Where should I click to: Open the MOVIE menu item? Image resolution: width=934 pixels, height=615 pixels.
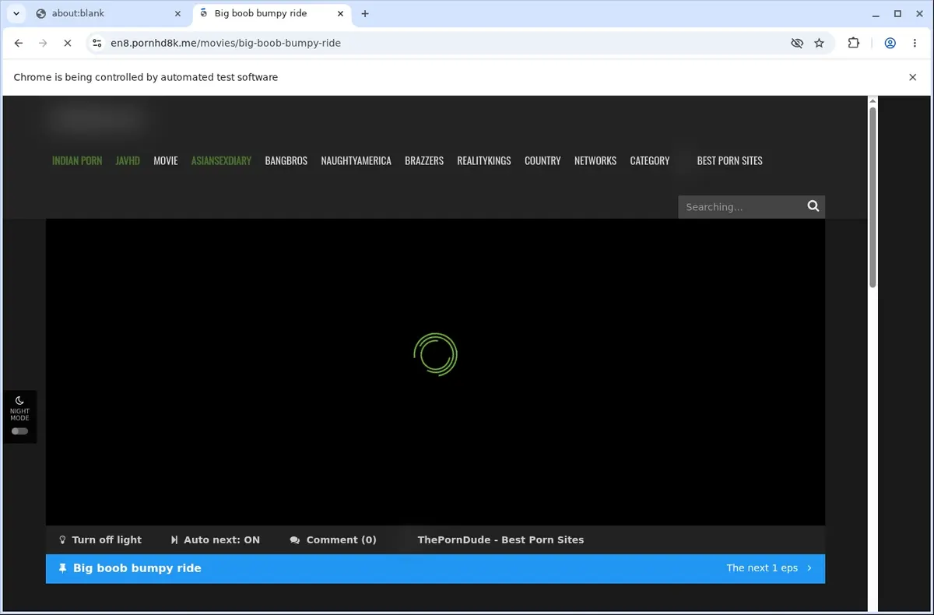(166, 160)
